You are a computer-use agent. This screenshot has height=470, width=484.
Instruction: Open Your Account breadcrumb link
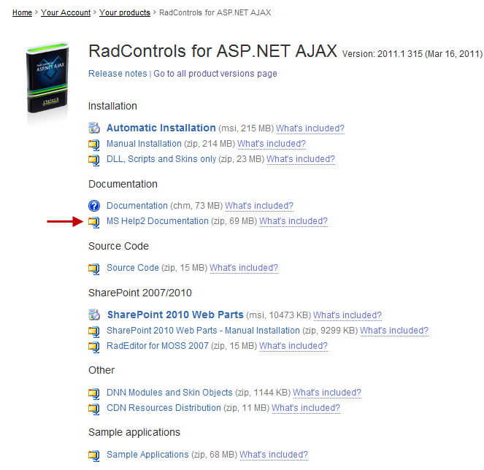(66, 12)
